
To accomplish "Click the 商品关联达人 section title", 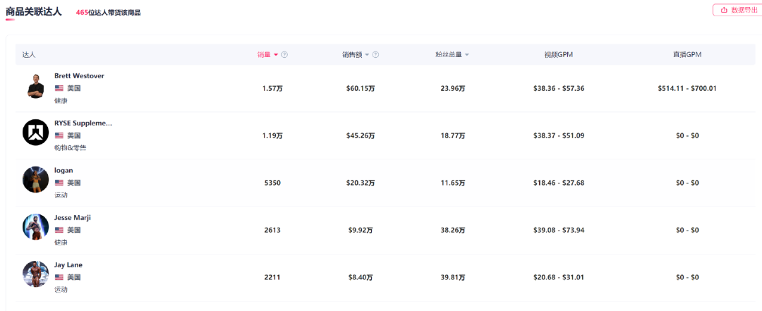I will (x=34, y=11).
